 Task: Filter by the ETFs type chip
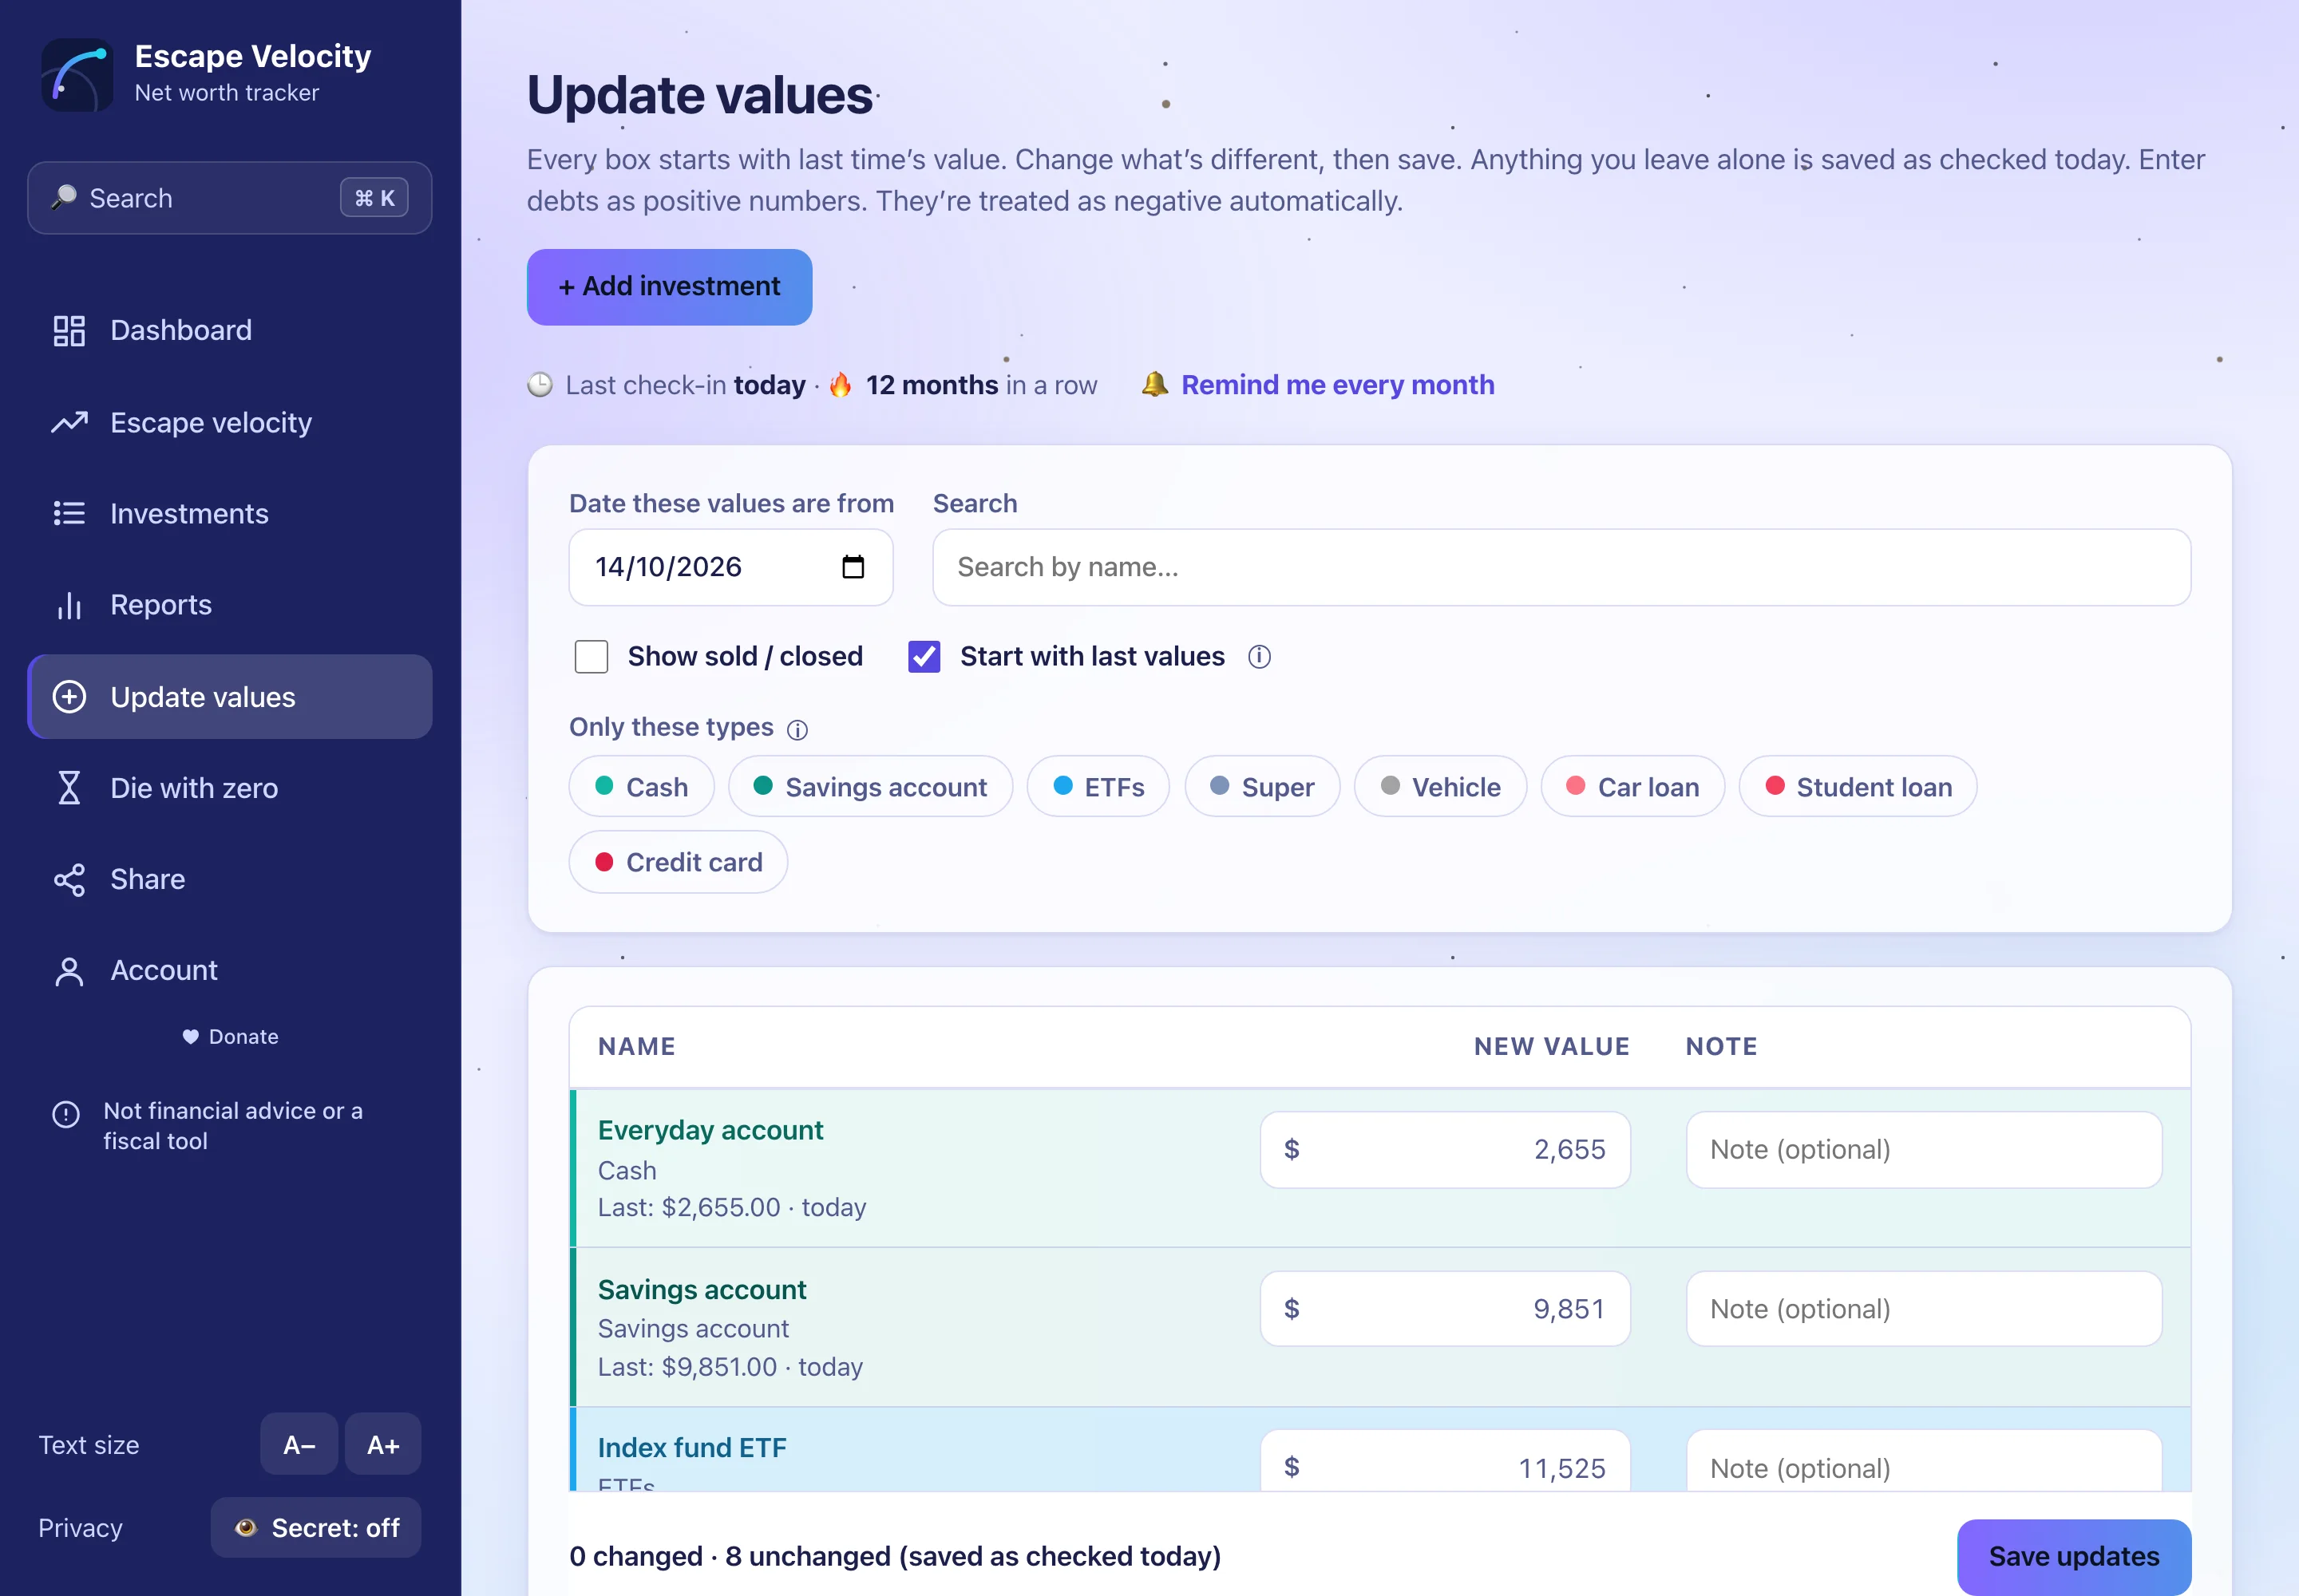coord(1098,786)
